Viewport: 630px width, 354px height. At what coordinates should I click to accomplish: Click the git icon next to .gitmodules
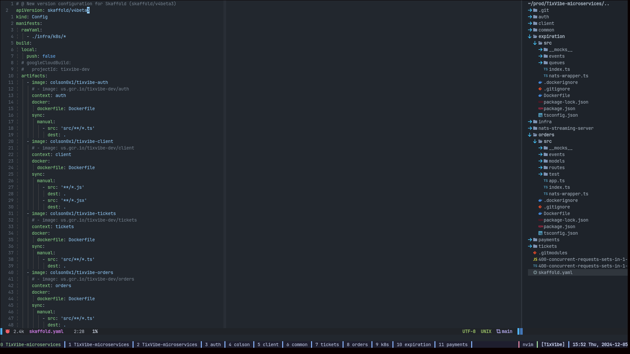point(535,253)
